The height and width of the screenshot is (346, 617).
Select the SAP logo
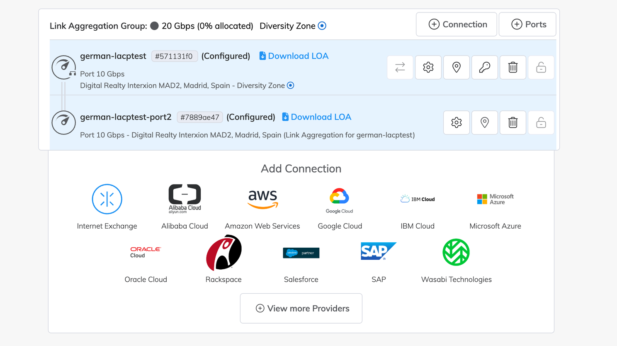379,251
